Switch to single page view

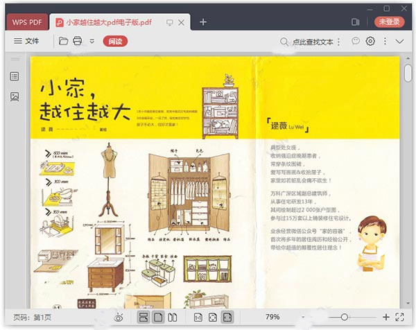[158, 318]
